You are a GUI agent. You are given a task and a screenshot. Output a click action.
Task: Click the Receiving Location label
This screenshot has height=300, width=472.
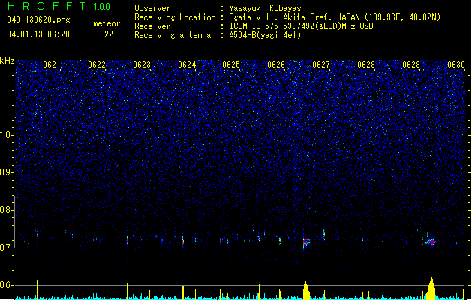pos(175,17)
